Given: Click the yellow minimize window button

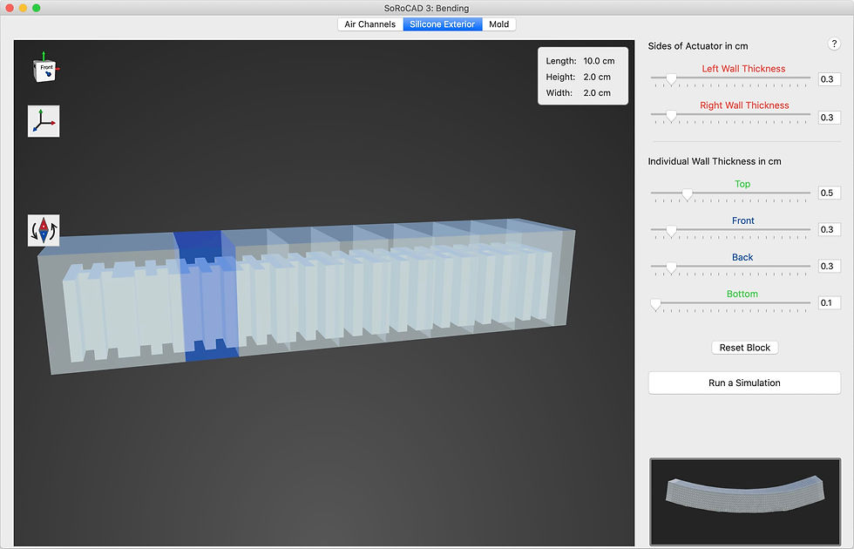Looking at the screenshot, I should 23,8.
